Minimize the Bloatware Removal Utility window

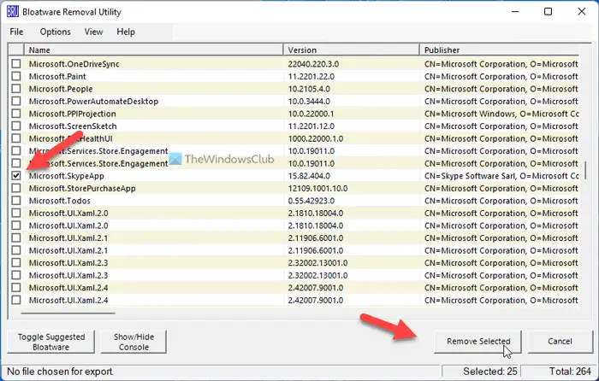[515, 11]
